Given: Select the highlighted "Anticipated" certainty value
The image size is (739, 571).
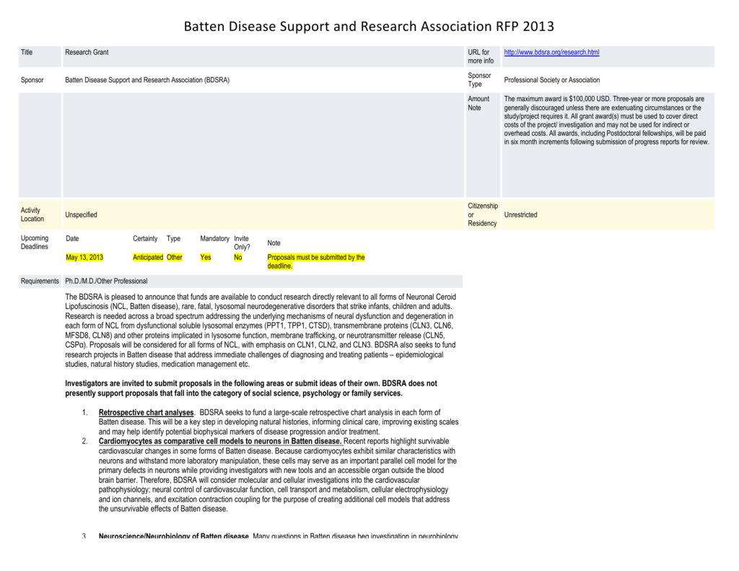Looking at the screenshot, I should pyautogui.click(x=148, y=258).
